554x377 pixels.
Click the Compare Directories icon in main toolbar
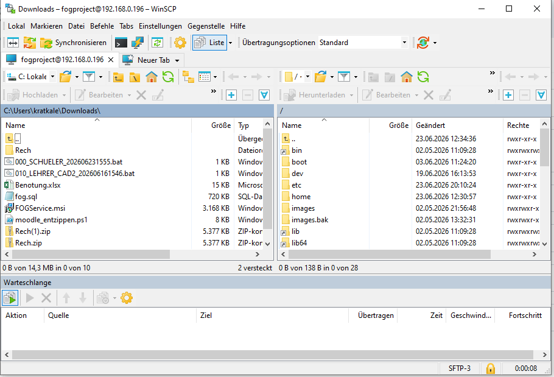[x=13, y=43]
